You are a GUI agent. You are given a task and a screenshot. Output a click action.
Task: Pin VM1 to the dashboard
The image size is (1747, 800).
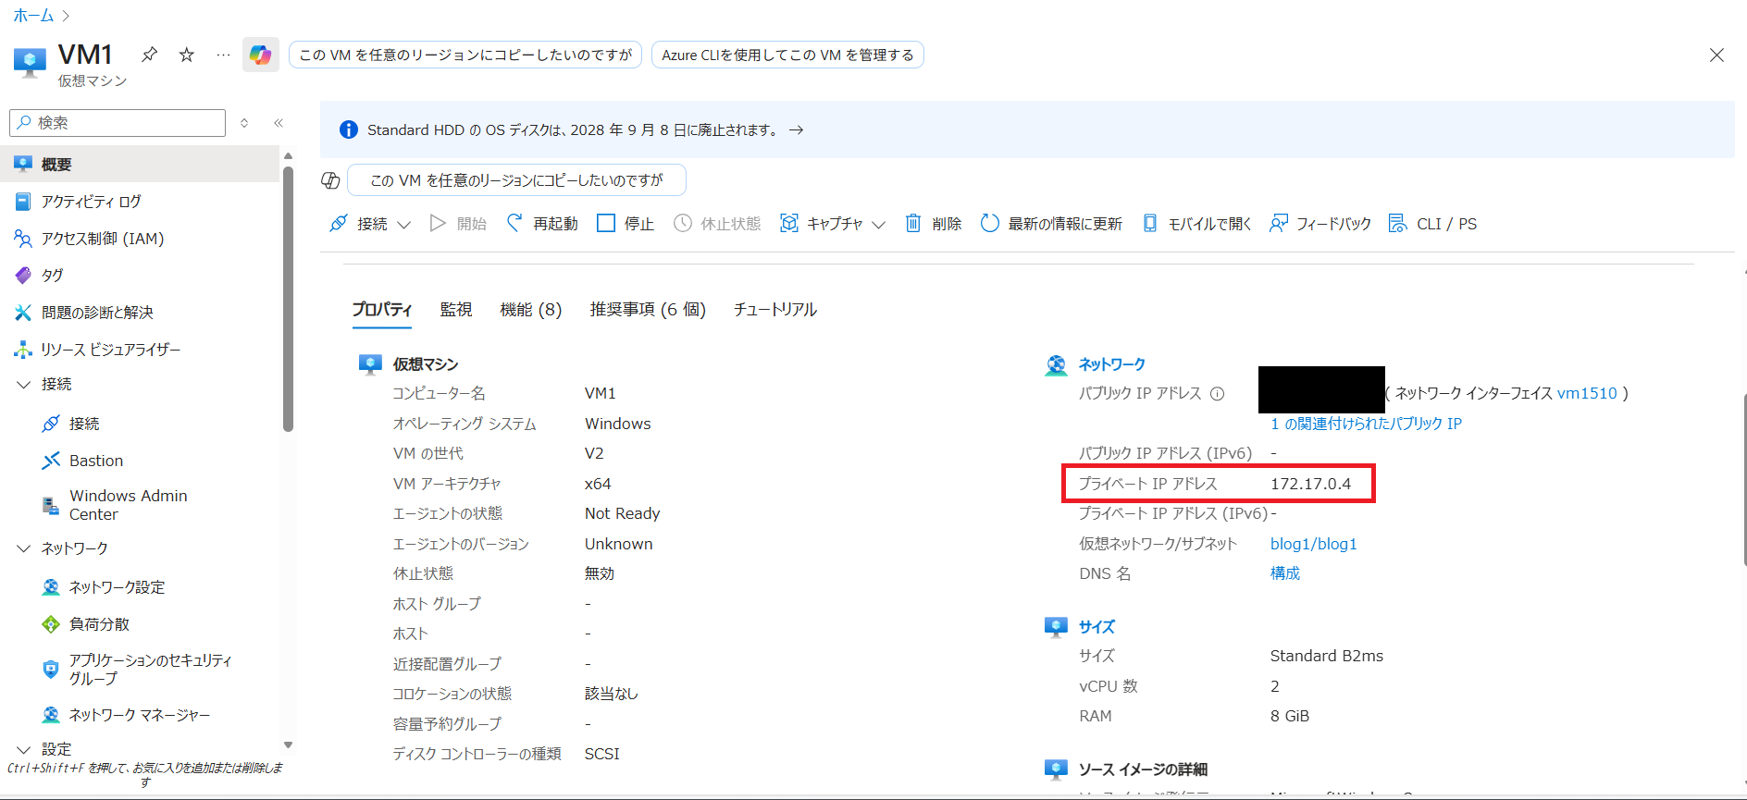149,55
